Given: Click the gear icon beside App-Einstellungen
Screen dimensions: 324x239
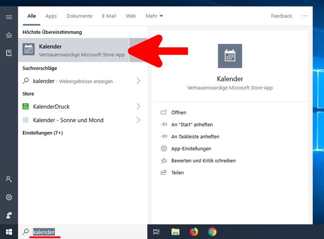Looking at the screenshot, I should pos(164,148).
